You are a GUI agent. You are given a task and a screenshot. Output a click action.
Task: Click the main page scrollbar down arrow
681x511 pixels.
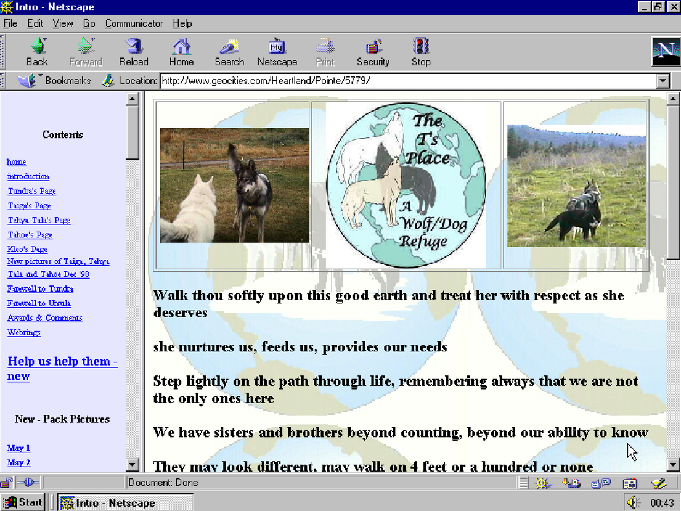point(674,465)
